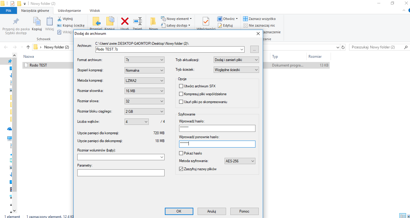Expand the archive name dropdown arrow
Viewport: 410px width, 218px height.
coord(242,49)
